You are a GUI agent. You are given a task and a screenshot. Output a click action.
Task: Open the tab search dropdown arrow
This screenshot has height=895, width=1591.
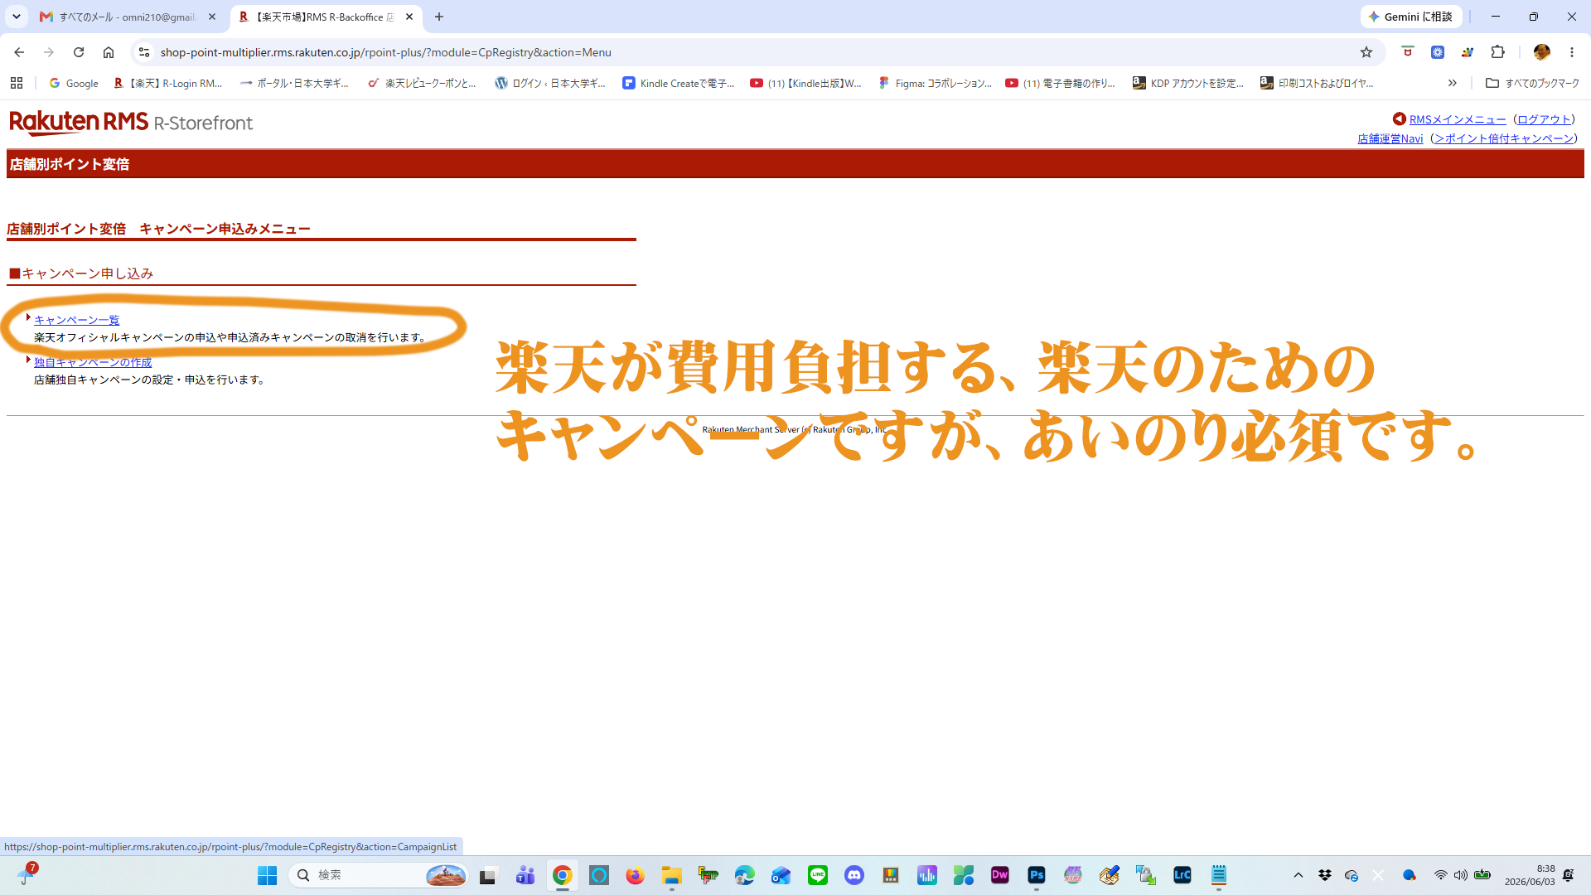tap(17, 17)
